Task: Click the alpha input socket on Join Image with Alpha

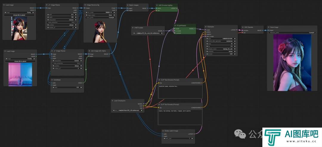Action: (89, 56)
